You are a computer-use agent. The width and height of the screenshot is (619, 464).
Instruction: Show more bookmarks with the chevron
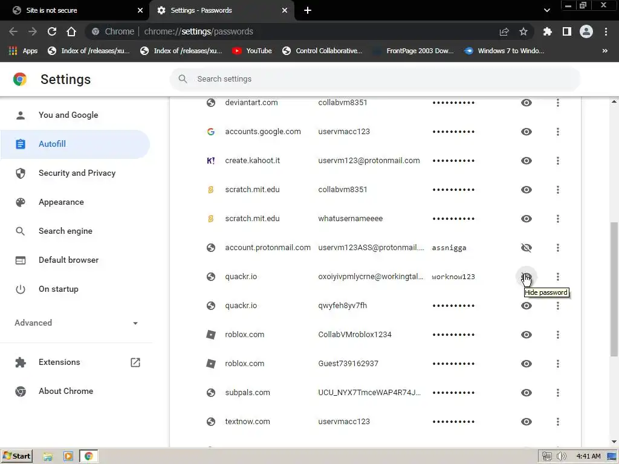pos(604,51)
